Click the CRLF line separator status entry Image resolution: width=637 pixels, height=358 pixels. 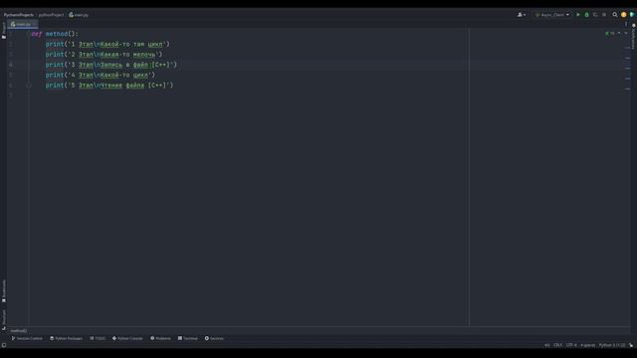557,345
